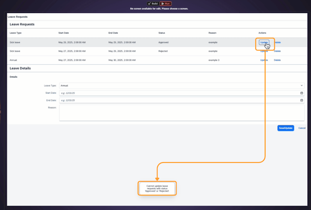Viewport: 311px width, 210px height.
Task: Click the 'Cannot update leave requests' message toast
Action: click(157, 188)
